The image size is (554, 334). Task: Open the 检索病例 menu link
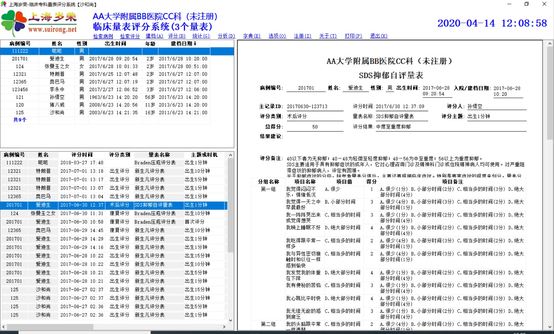(x=103, y=36)
